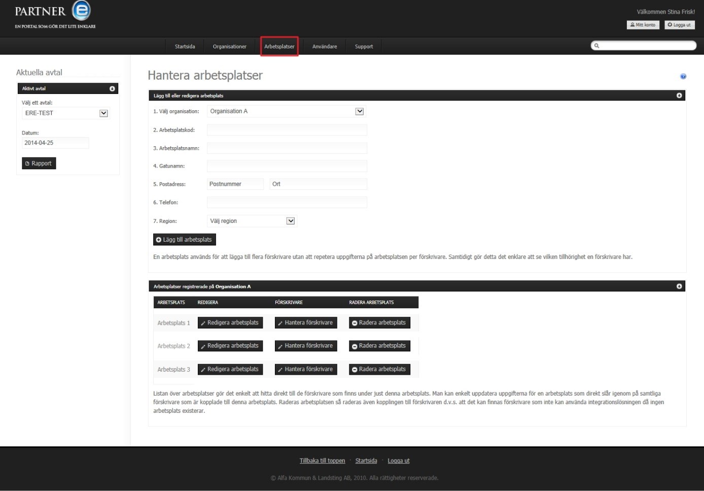Click the Rapport button
This screenshot has width=704, height=491.
click(39, 163)
